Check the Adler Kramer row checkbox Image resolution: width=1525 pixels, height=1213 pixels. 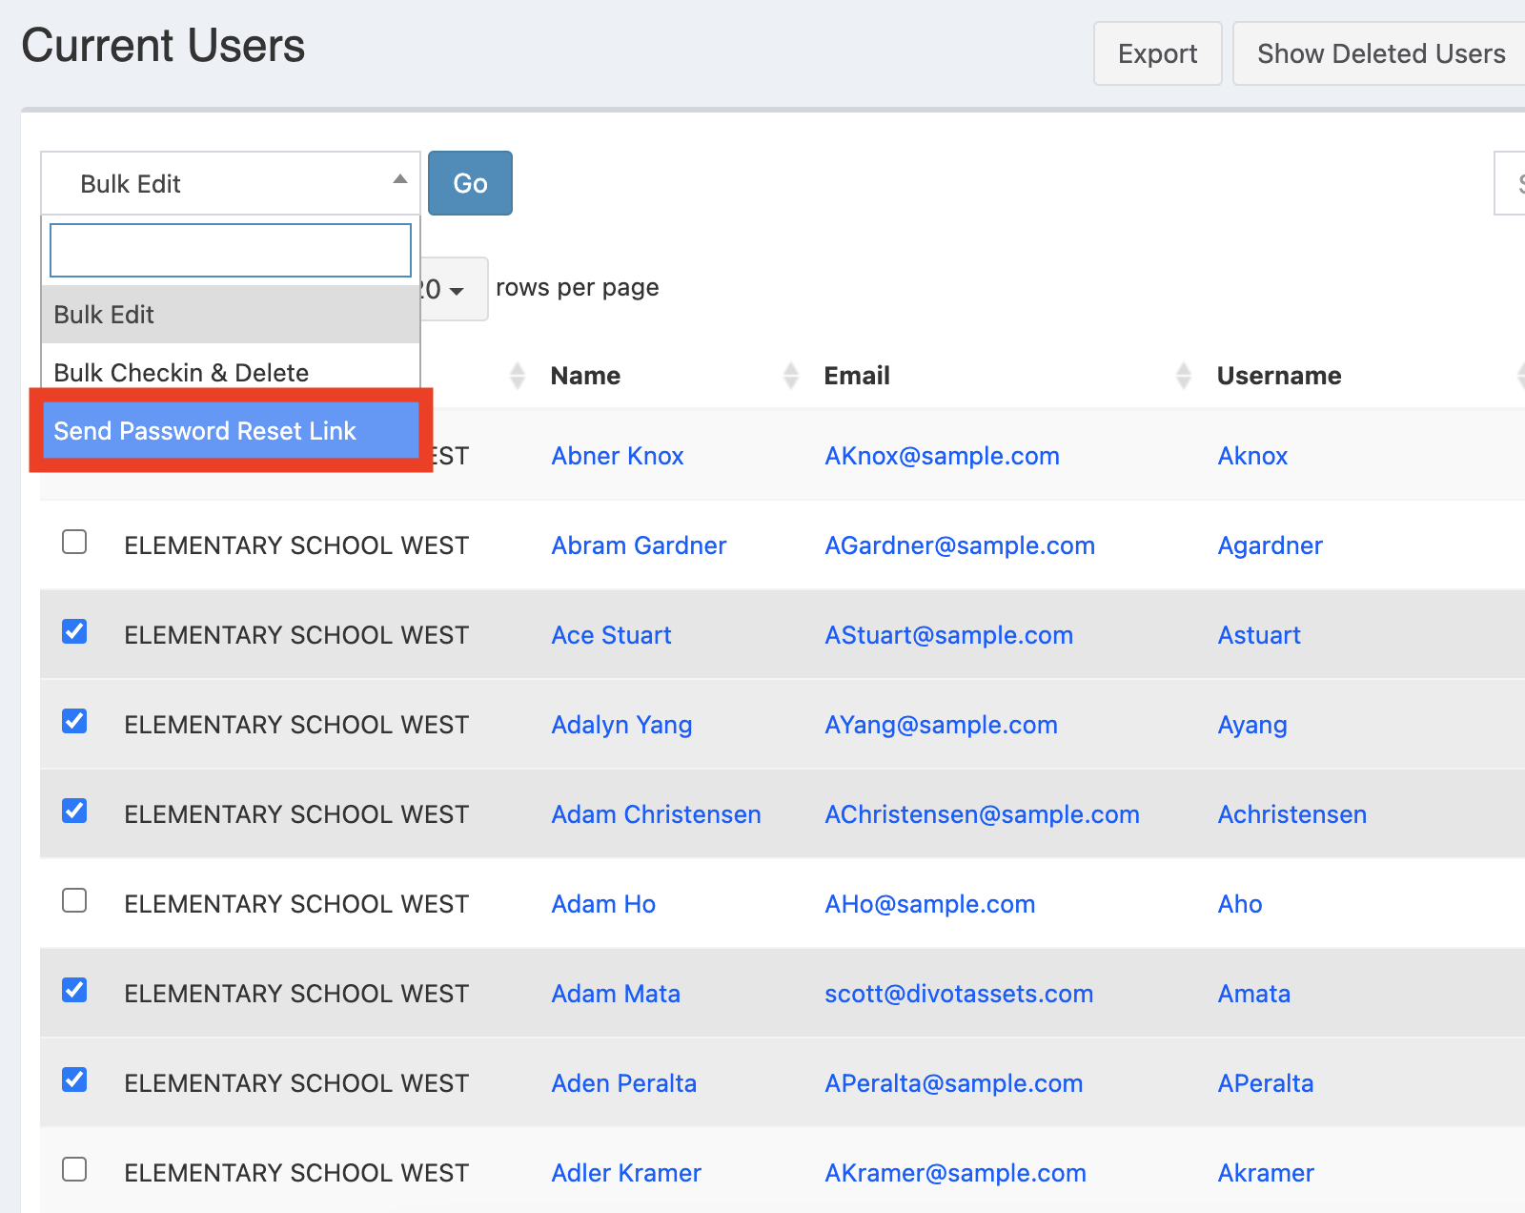point(74,1170)
